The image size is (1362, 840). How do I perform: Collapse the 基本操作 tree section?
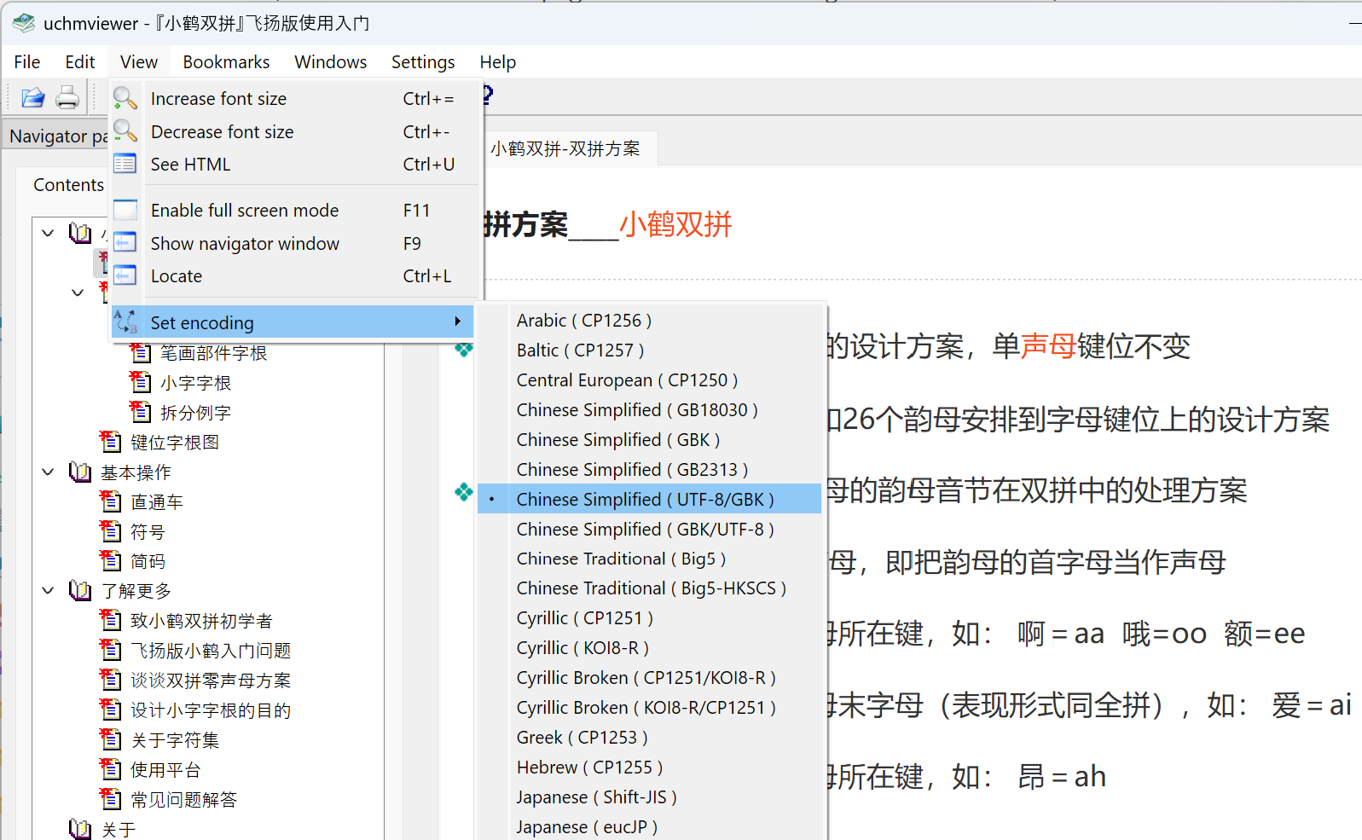(49, 472)
